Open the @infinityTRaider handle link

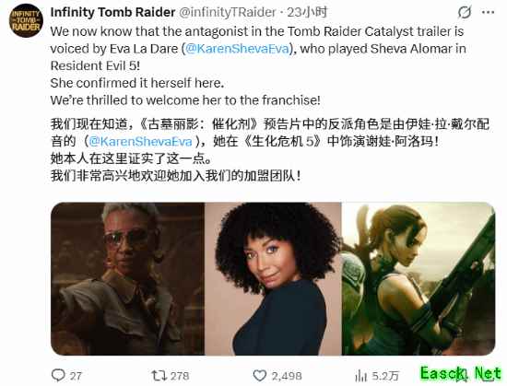click(x=228, y=12)
